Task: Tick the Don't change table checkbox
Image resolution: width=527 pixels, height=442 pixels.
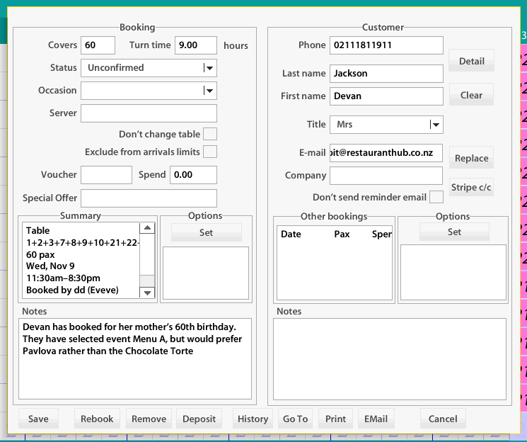Action: pyautogui.click(x=210, y=134)
